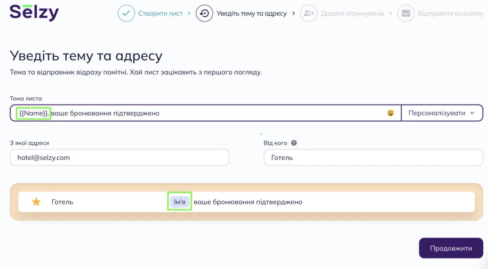Select the Уведіть тему та адресу step
This screenshot has height=269, width=488.
[252, 13]
